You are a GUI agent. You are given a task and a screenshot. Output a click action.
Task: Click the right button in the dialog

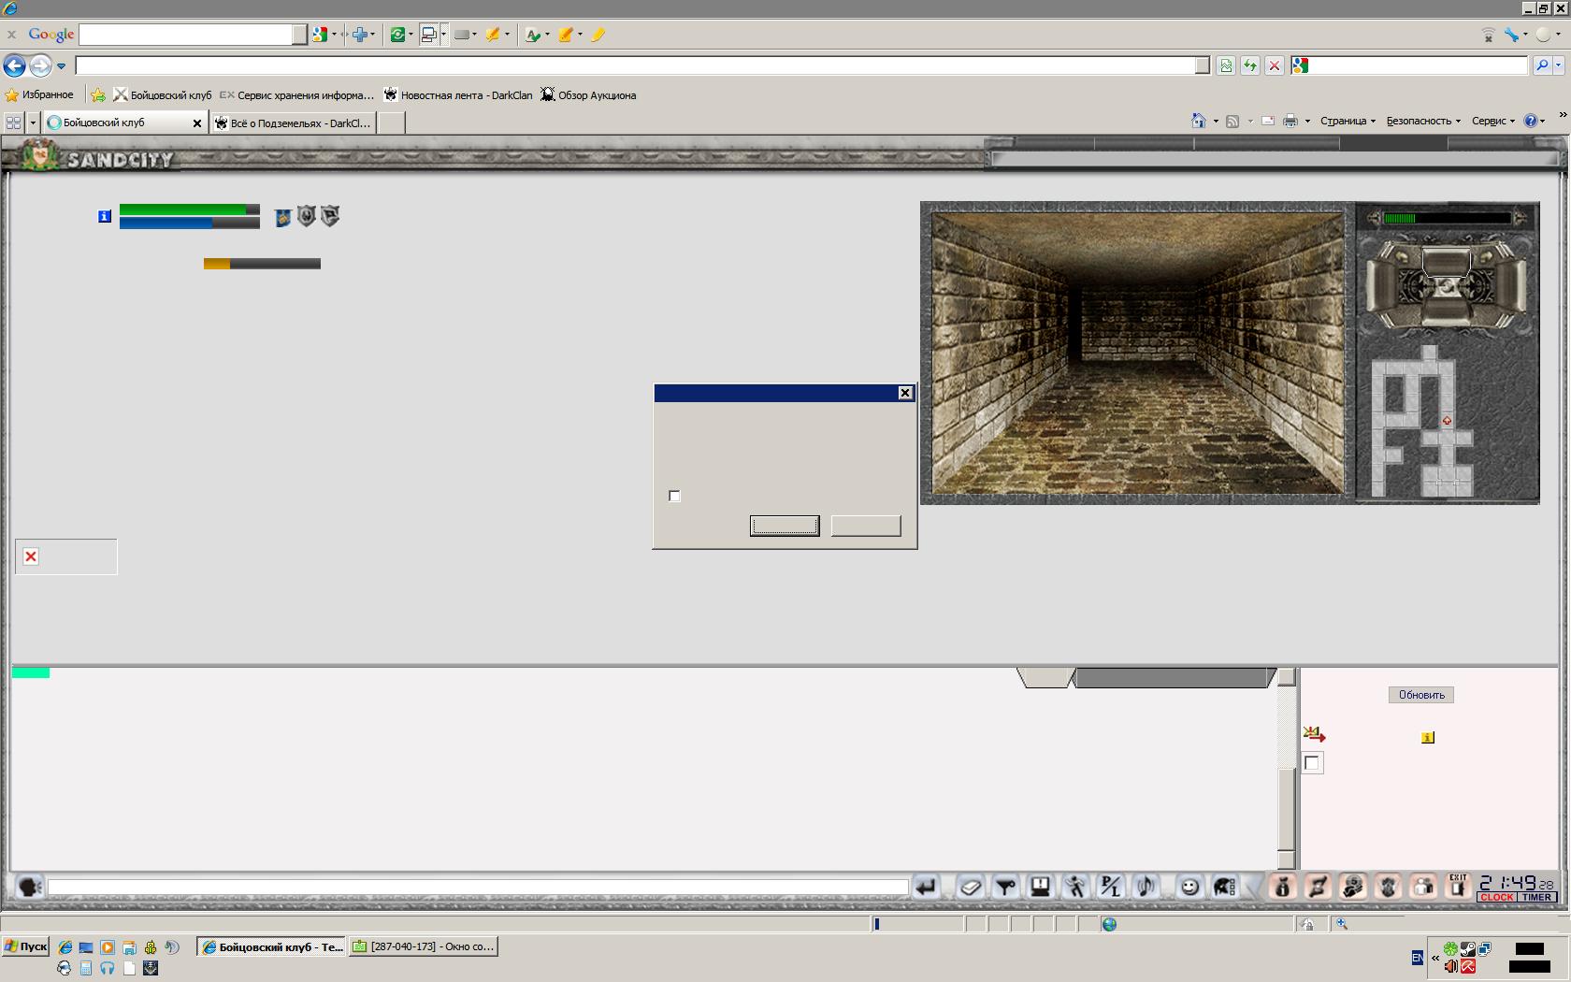866,526
